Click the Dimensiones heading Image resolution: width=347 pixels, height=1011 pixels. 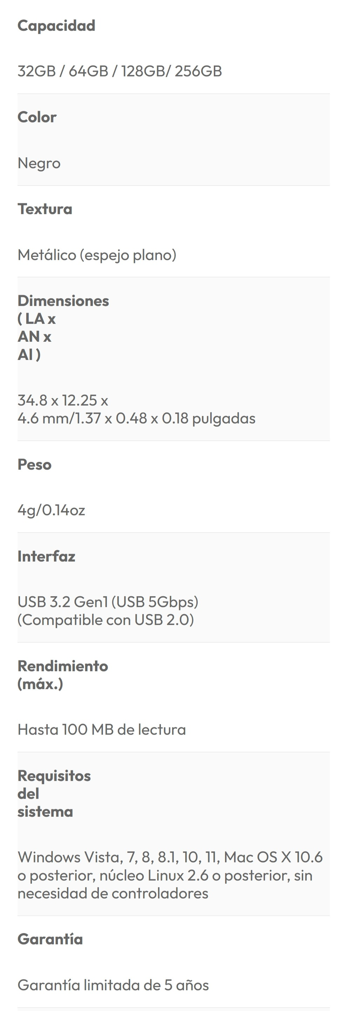(63, 301)
